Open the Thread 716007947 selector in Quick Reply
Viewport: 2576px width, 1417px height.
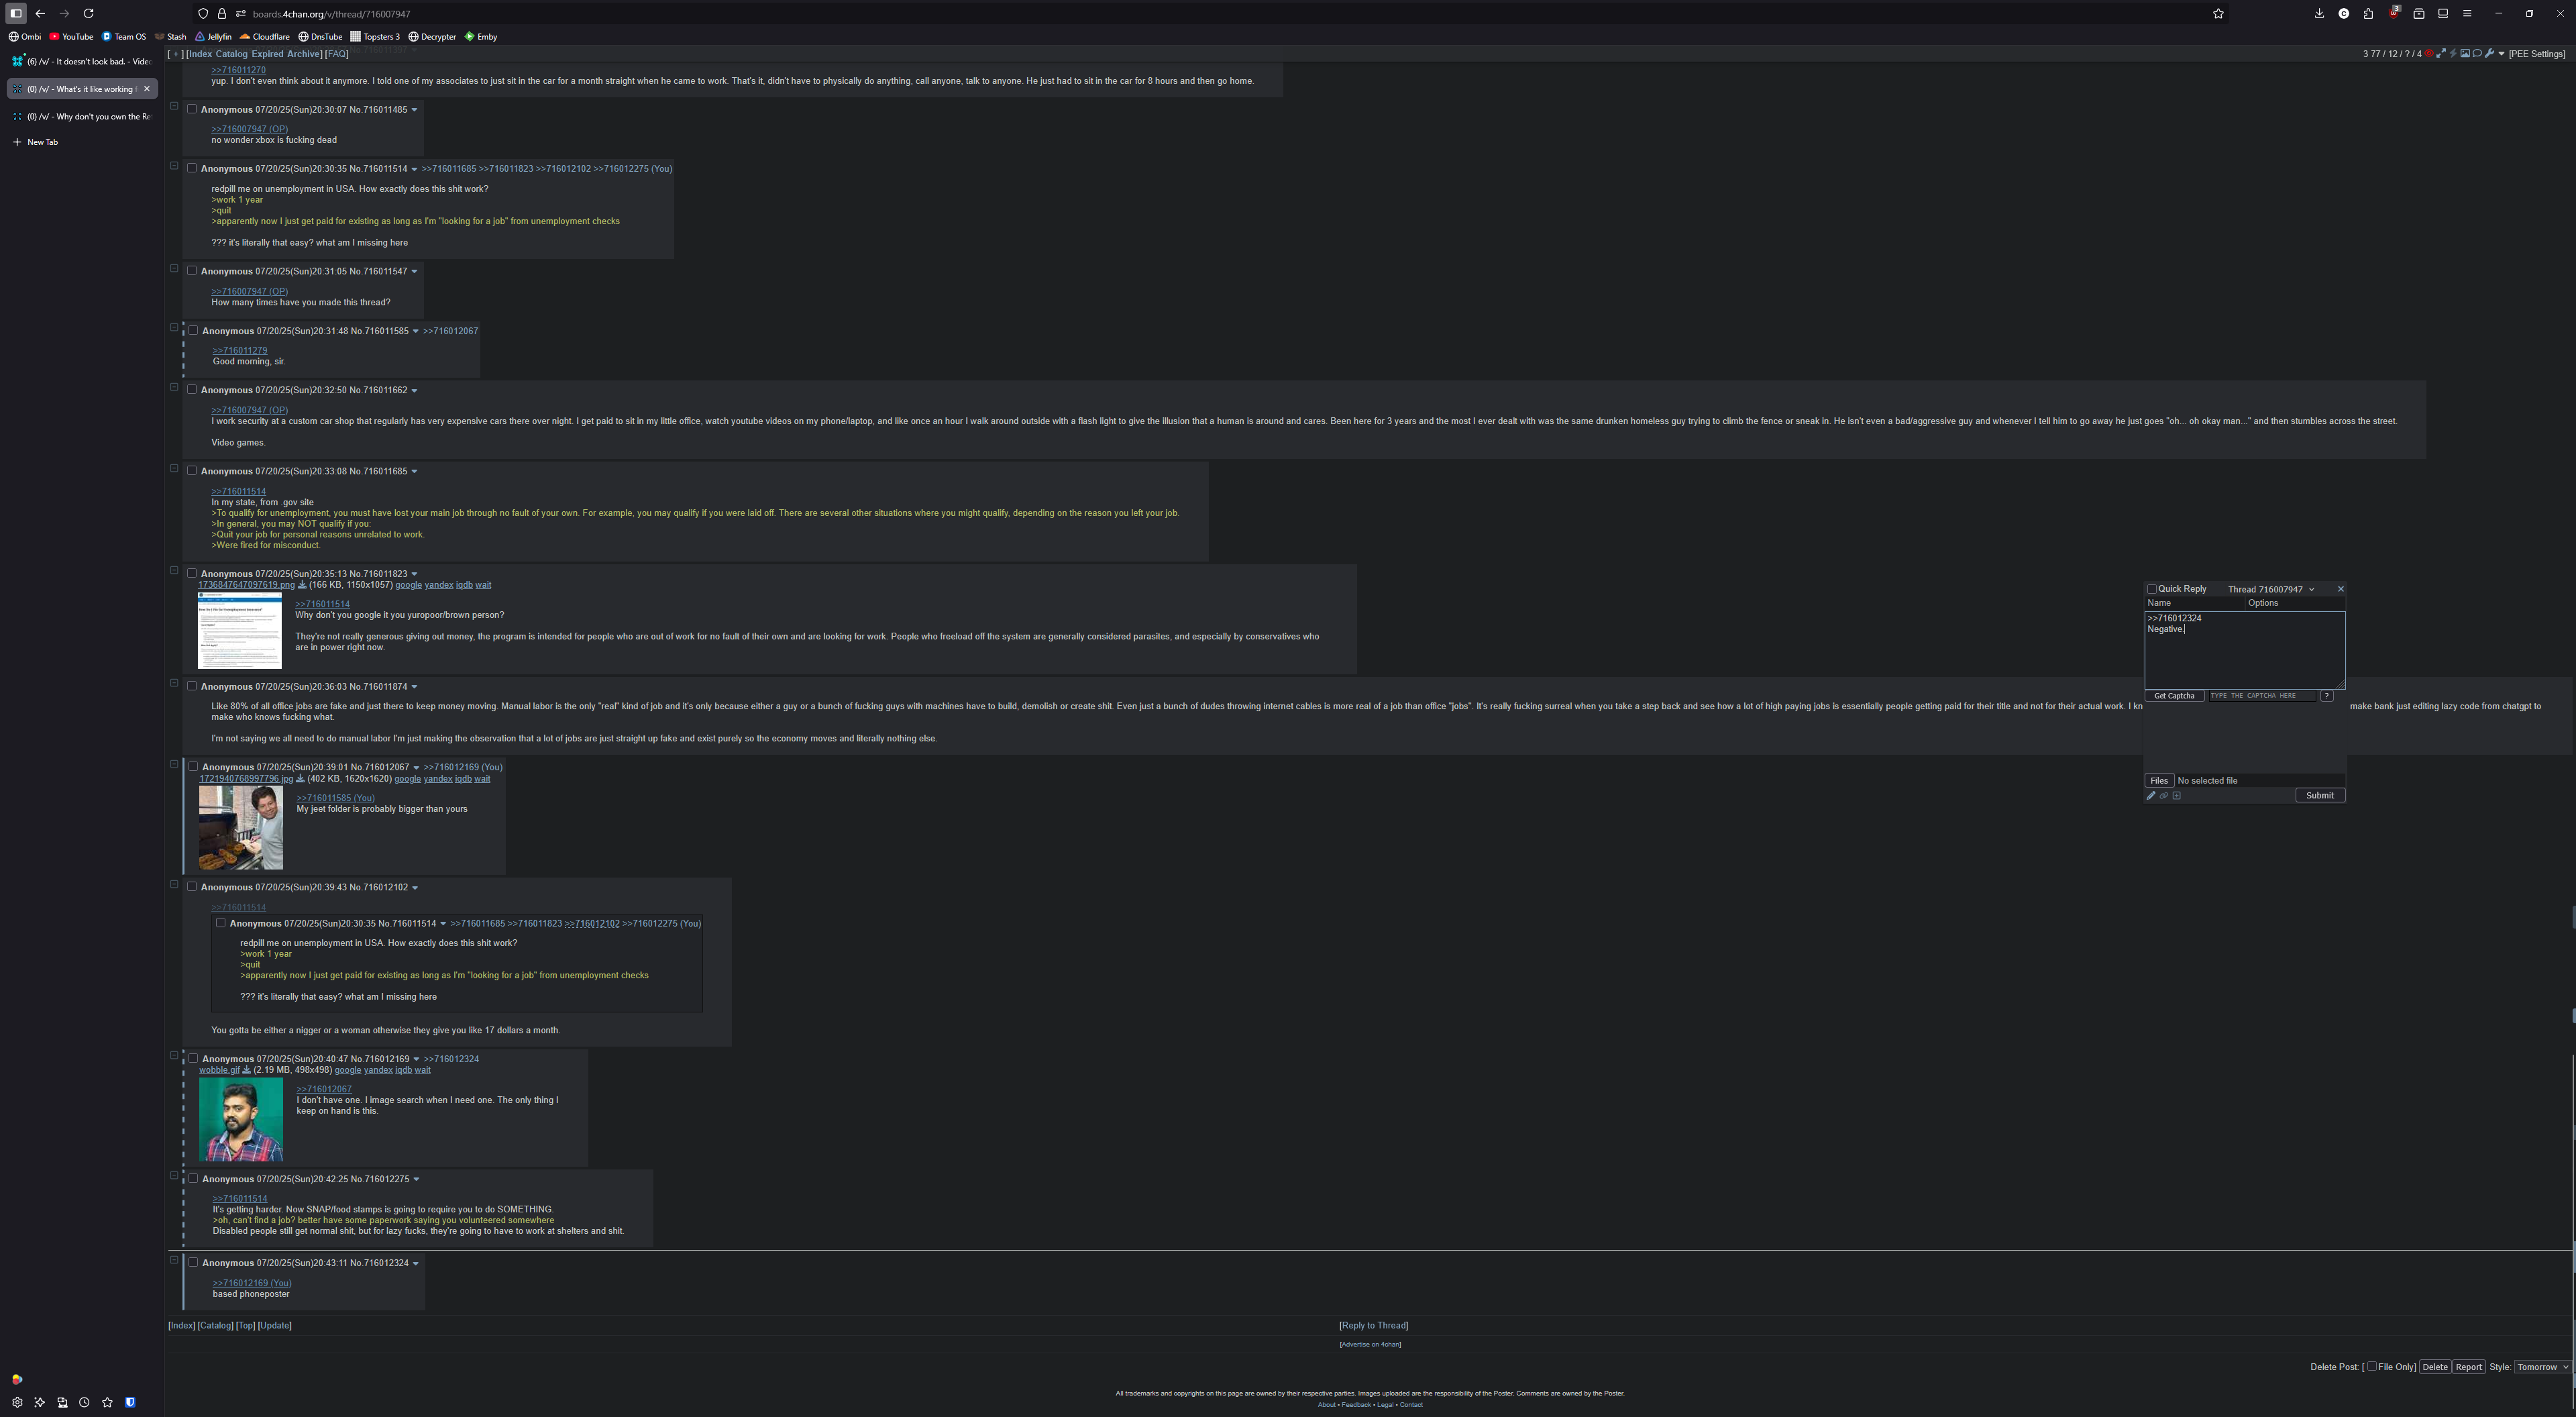click(x=2270, y=589)
